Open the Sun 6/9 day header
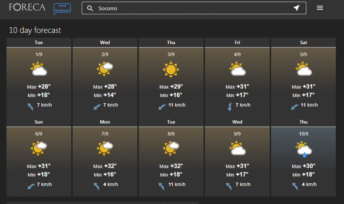 (x=39, y=122)
